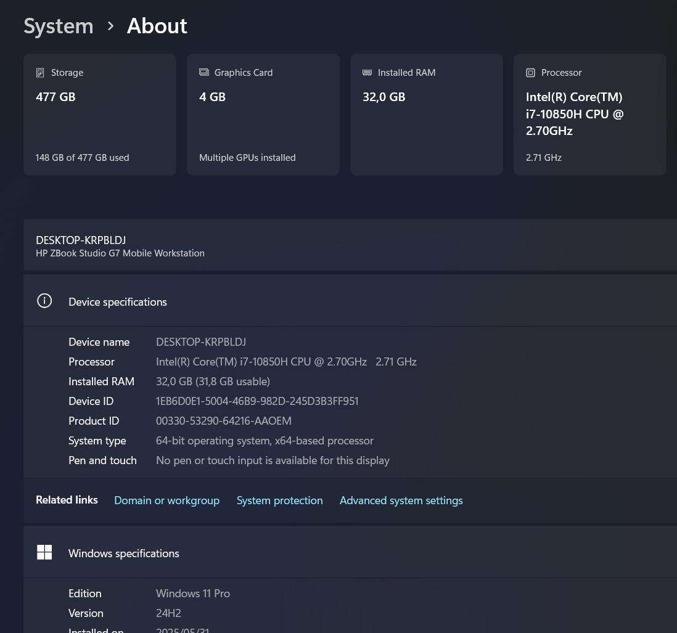
Task: Click the Storage card icon
Action: point(40,72)
